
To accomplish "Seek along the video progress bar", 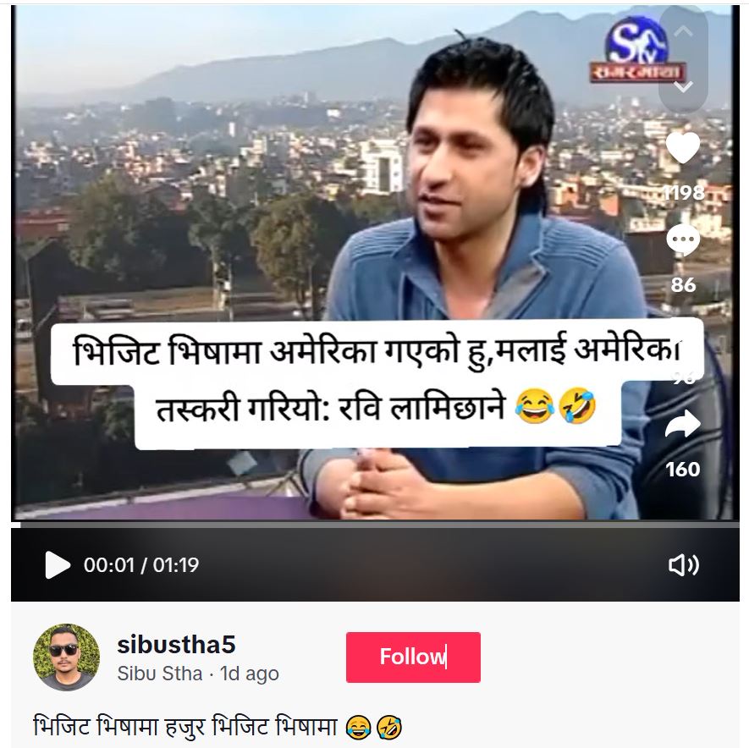I will point(375,525).
